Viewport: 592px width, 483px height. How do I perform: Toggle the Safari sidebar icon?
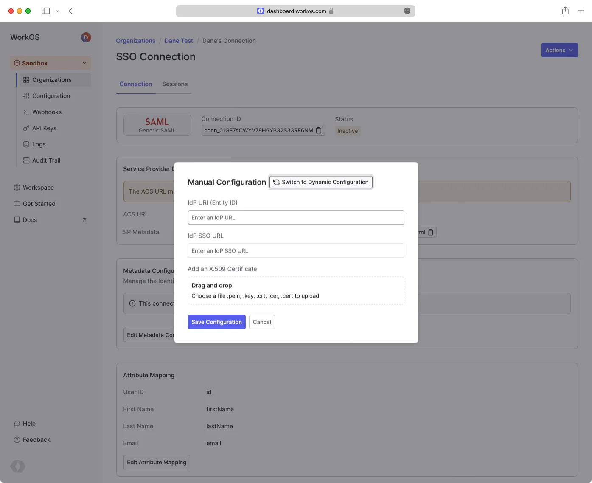pos(46,11)
